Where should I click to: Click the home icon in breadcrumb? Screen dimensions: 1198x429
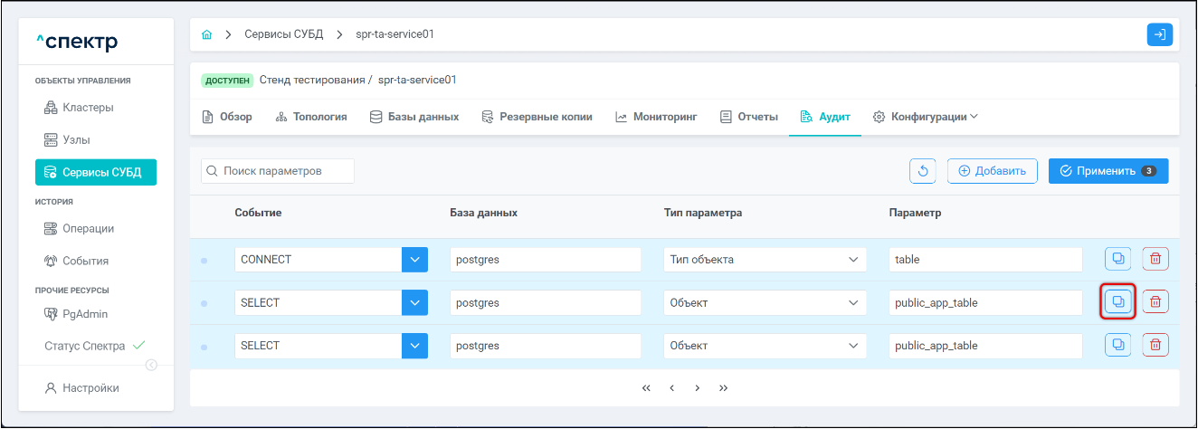[x=207, y=35]
